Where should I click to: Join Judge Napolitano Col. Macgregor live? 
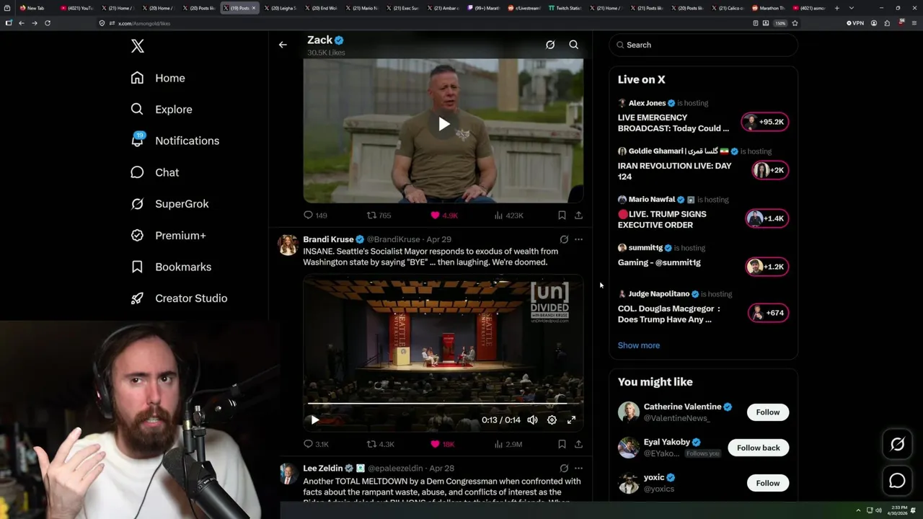(x=668, y=314)
